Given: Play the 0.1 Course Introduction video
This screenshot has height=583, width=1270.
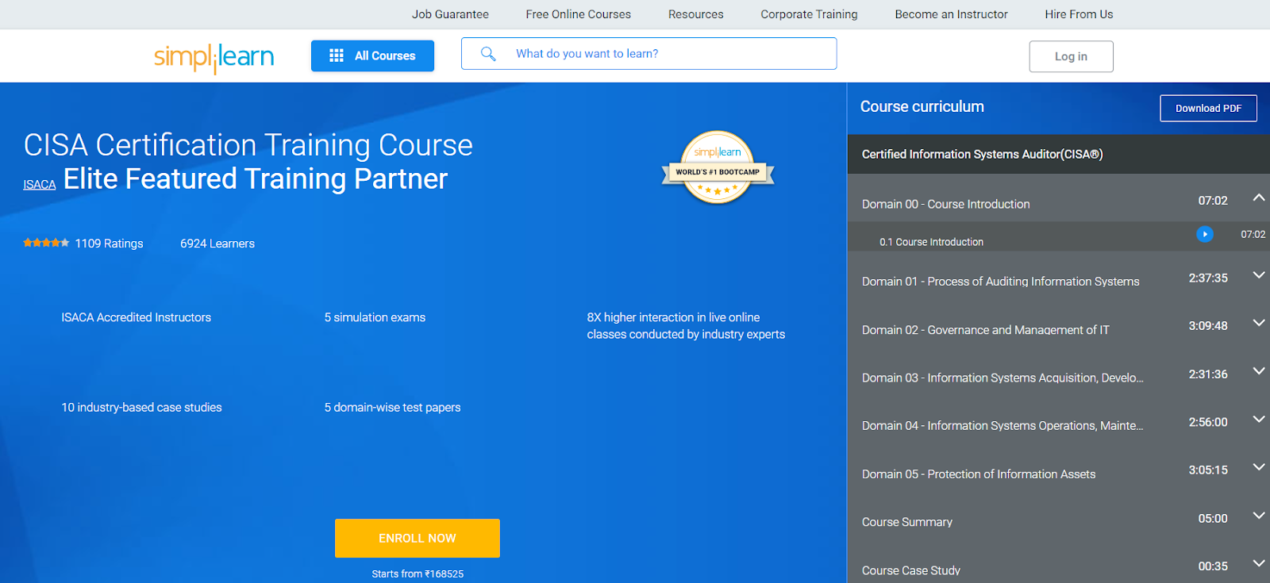Looking at the screenshot, I should tap(1205, 234).
